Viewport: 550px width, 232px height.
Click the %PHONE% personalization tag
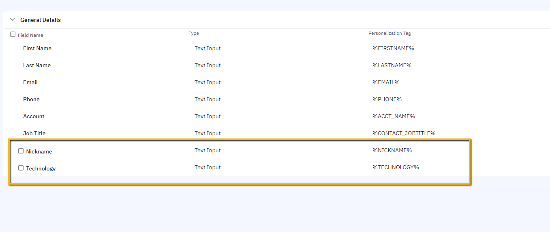[x=387, y=99]
